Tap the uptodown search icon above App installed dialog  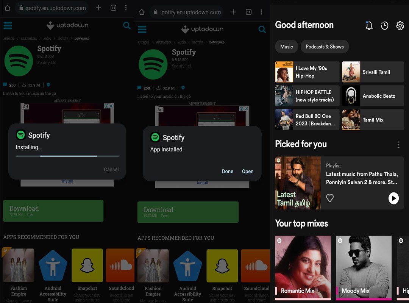pos(262,30)
